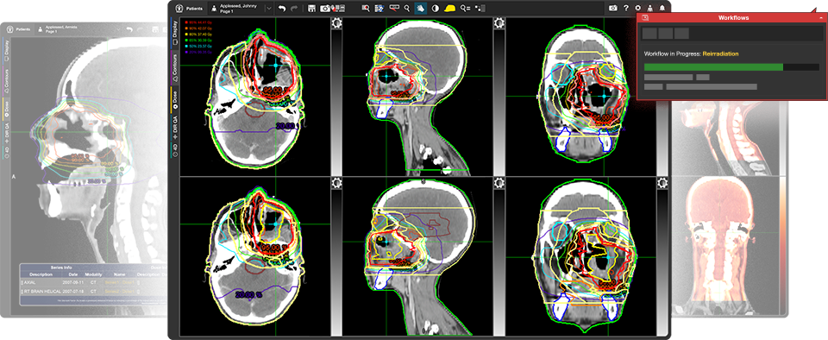Image resolution: width=828 pixels, height=340 pixels.
Task: Open view settings gear of the bottom sagittal view
Action: click(499, 182)
